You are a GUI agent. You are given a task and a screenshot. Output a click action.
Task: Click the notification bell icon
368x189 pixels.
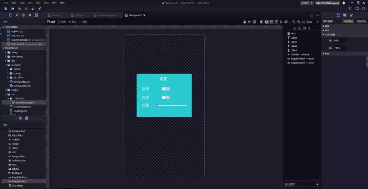coord(344,3)
